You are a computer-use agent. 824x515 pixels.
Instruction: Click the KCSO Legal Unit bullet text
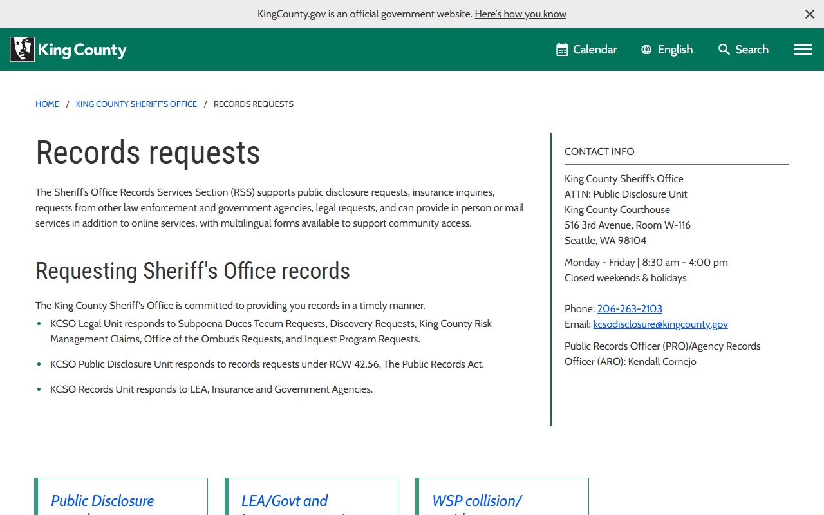pyautogui.click(x=271, y=332)
